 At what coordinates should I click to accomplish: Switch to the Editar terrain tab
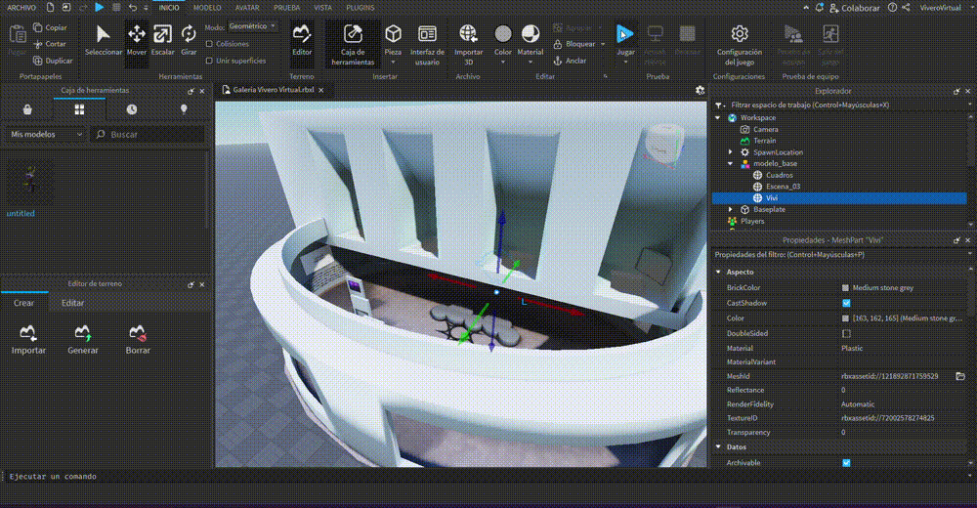click(x=73, y=303)
